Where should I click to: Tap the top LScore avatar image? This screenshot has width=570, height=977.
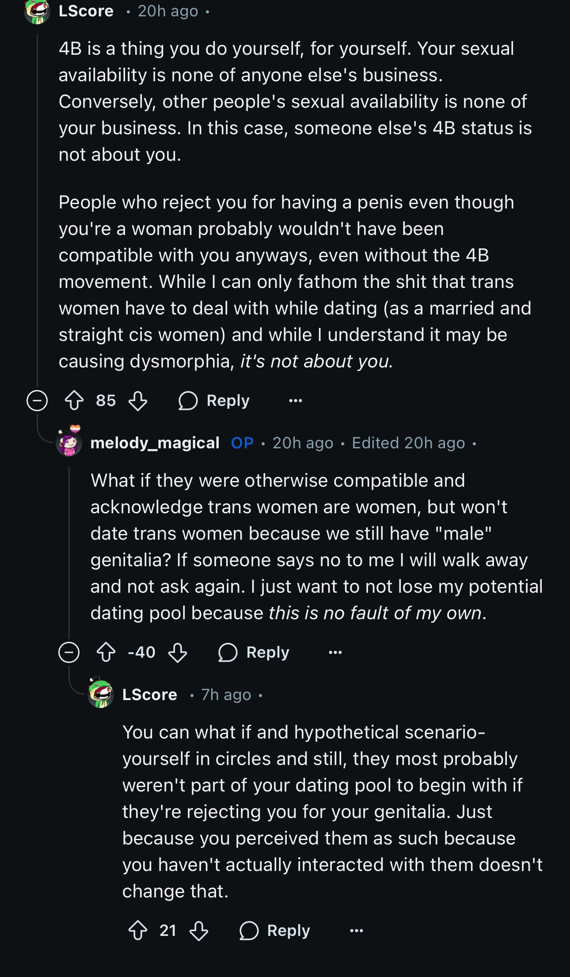tap(37, 11)
